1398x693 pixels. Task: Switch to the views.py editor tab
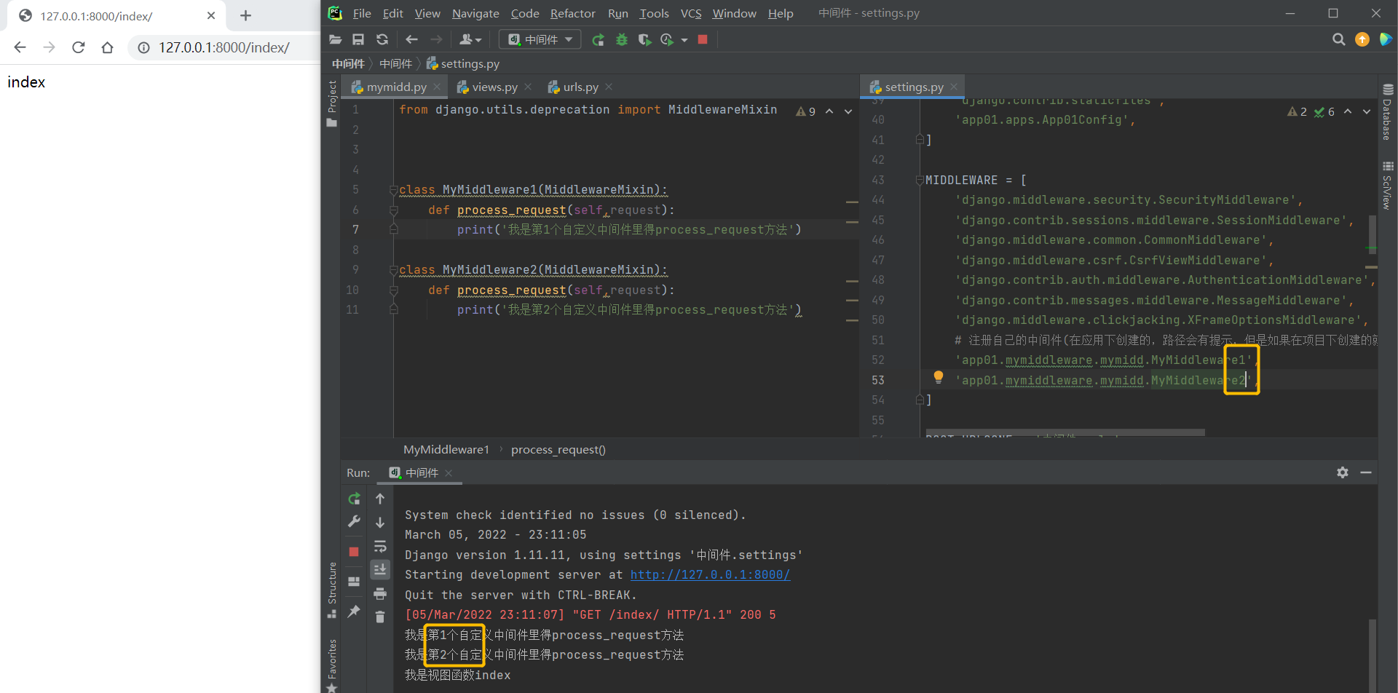pos(494,87)
